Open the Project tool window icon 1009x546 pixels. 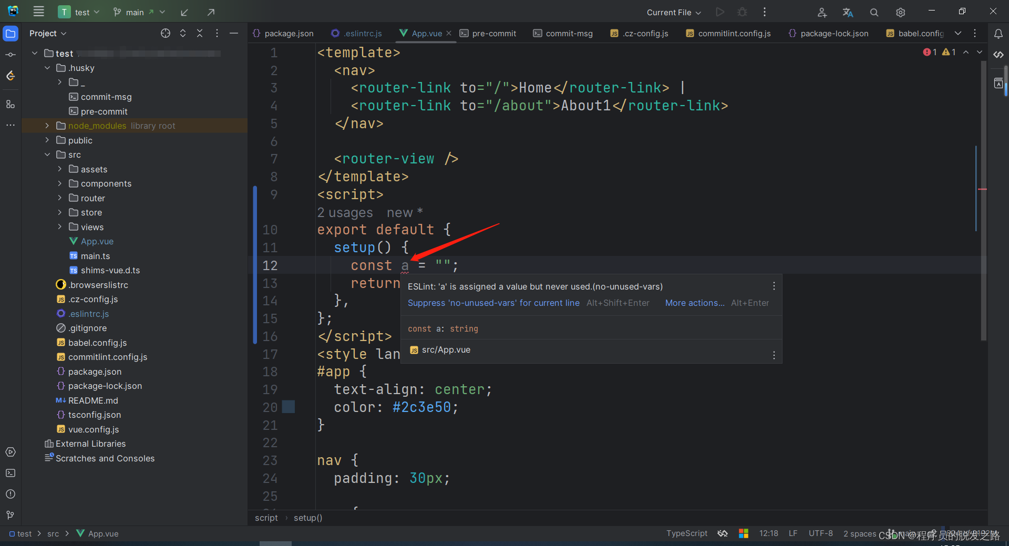pos(11,34)
